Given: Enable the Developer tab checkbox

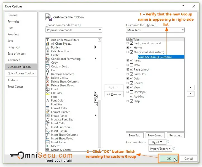Looking at the screenshot, I should tap(131, 92).
